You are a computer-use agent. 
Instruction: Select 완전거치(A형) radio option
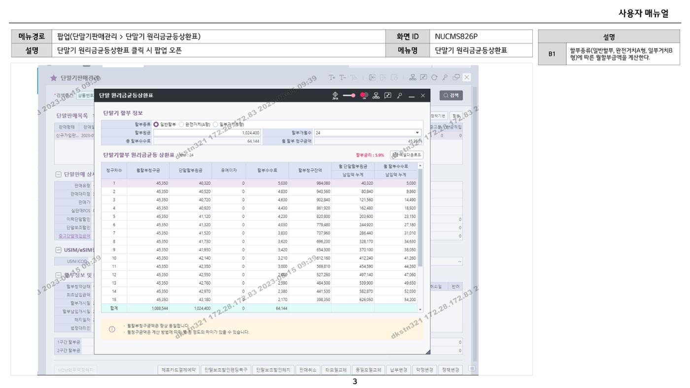(x=182, y=126)
